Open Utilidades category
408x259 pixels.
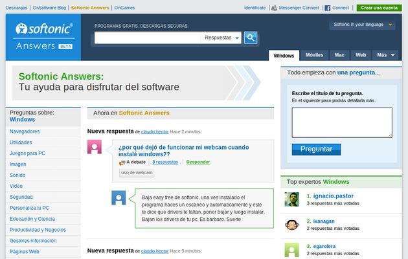point(21,142)
